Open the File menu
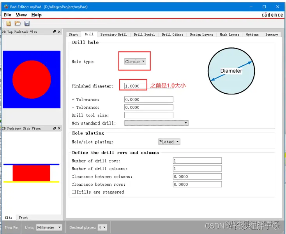The width and height of the screenshot is (286, 234). coord(7,15)
